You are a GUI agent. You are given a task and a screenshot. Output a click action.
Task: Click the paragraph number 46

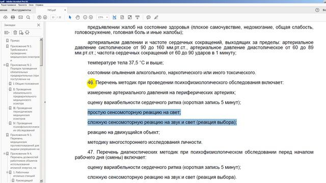(x=91, y=82)
